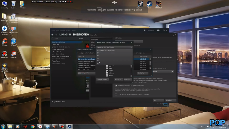Open Windows Explorer from the taskbar
The height and width of the screenshot is (129, 229).
(10, 126)
